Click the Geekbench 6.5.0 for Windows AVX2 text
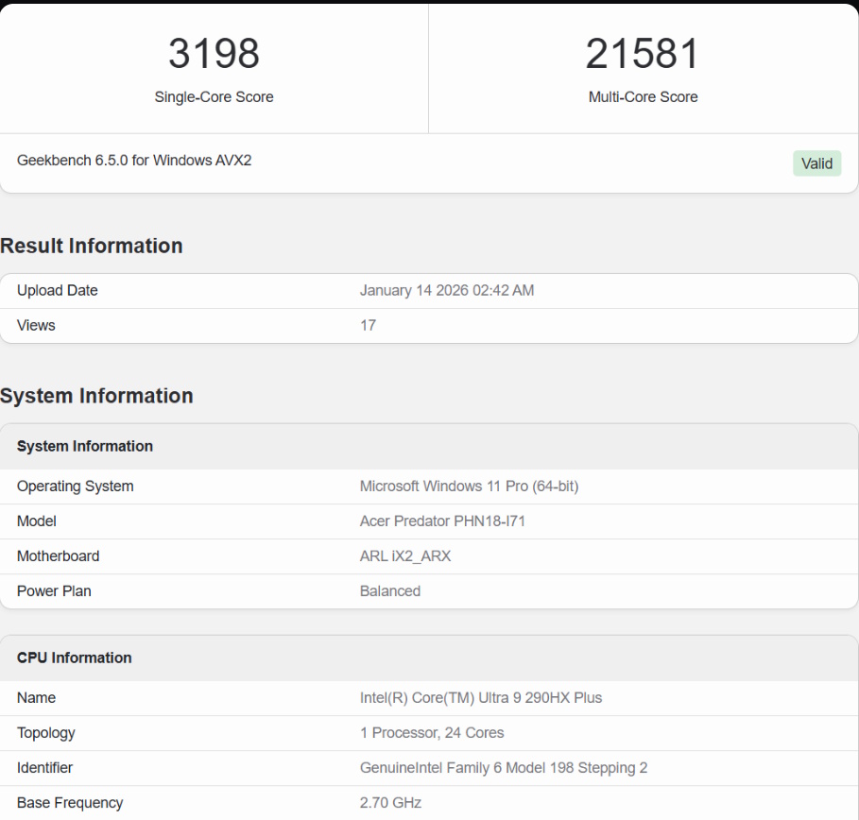 pos(134,161)
